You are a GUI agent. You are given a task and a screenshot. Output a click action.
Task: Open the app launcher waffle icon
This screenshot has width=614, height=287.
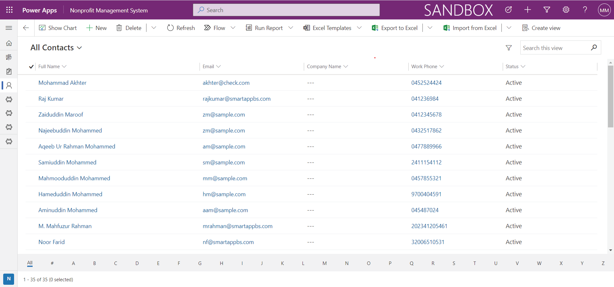pos(9,10)
